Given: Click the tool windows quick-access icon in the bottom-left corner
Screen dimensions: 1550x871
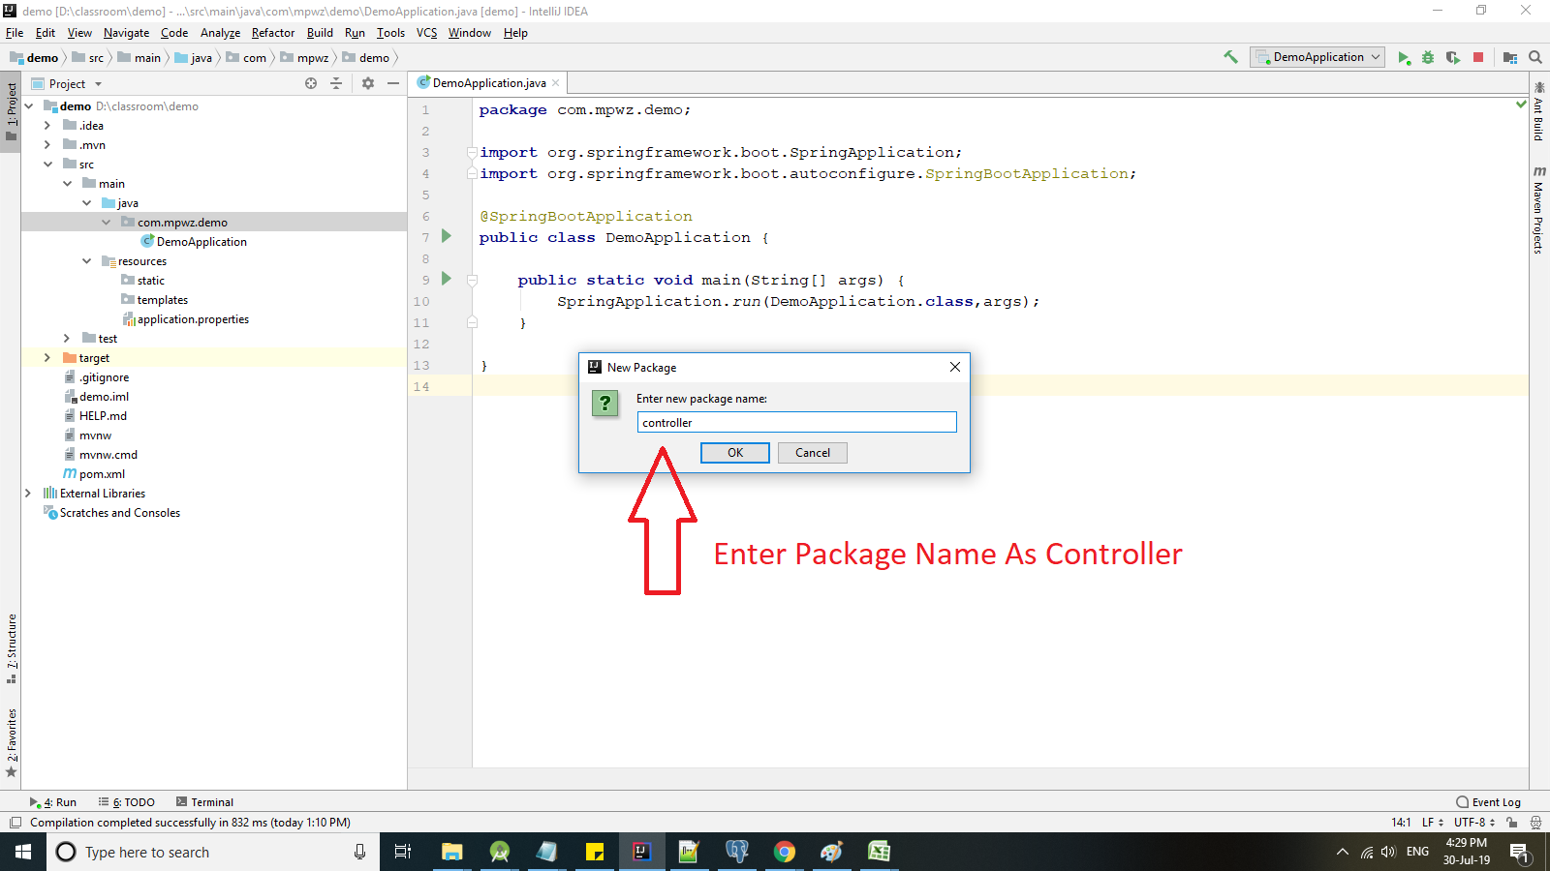Looking at the screenshot, I should (15, 823).
